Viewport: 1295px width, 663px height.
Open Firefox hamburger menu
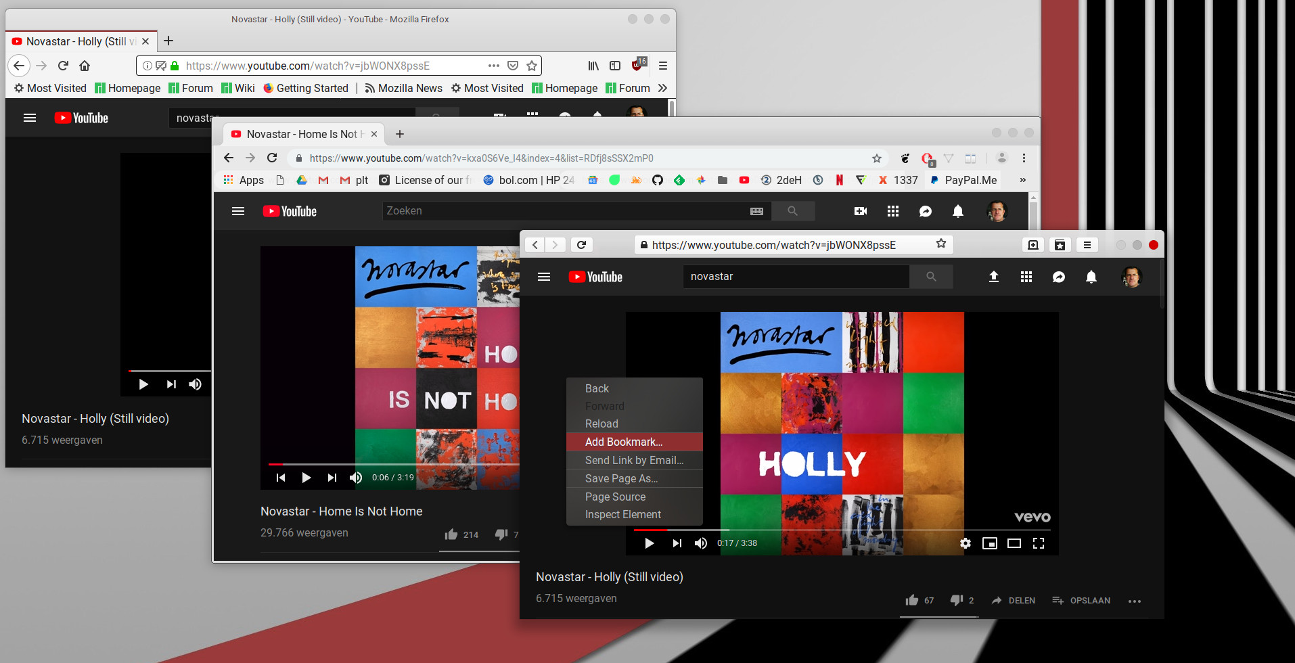tap(663, 66)
